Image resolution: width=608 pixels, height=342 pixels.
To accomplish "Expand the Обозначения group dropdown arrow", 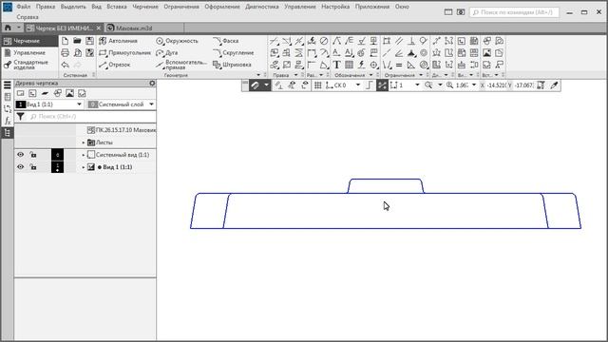I will (x=370, y=75).
